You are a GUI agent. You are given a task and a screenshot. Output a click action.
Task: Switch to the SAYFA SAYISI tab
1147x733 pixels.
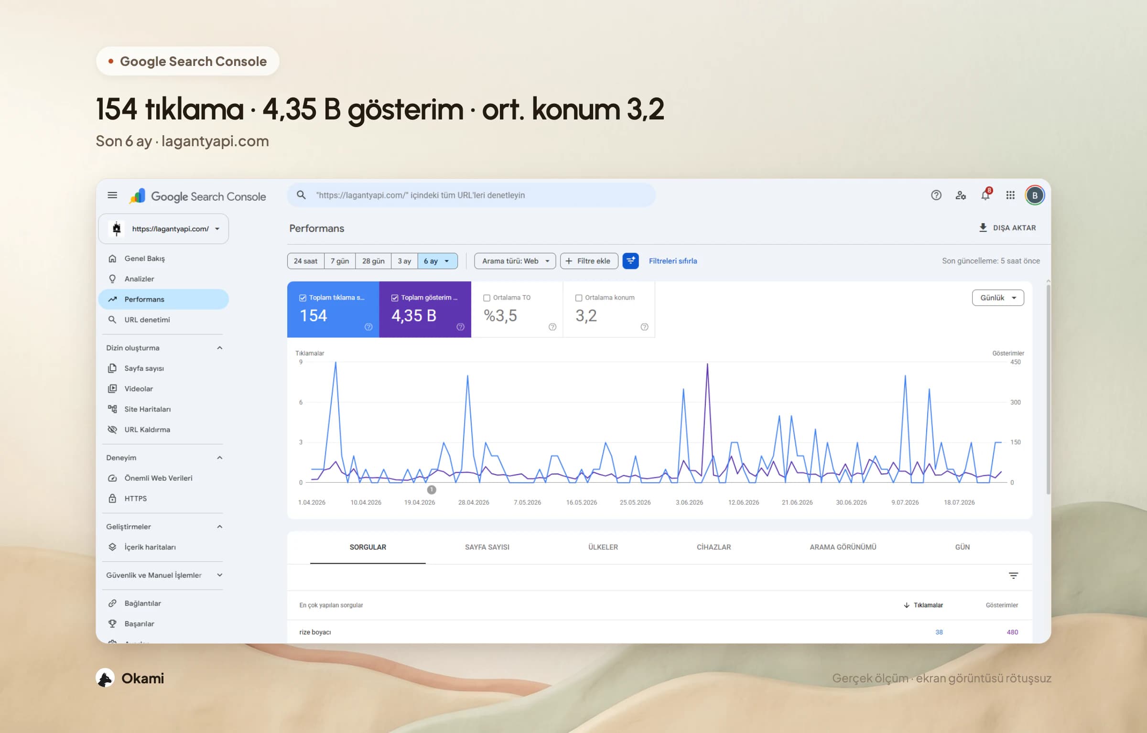coord(487,547)
